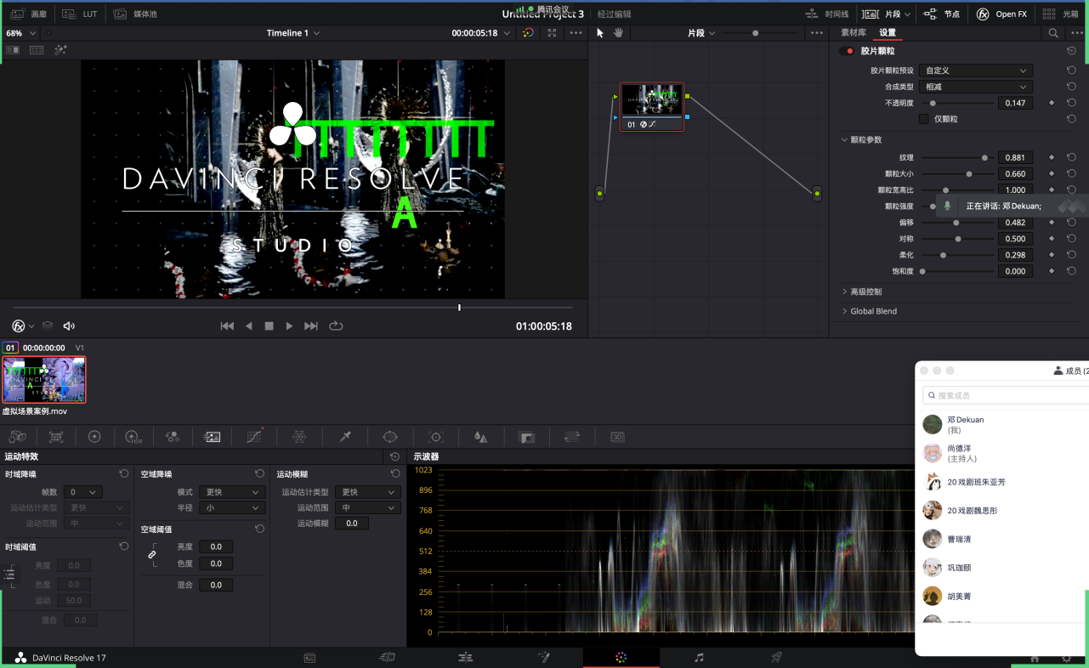
Task: Open the Blur and Sharpen palette
Action: tap(481, 437)
